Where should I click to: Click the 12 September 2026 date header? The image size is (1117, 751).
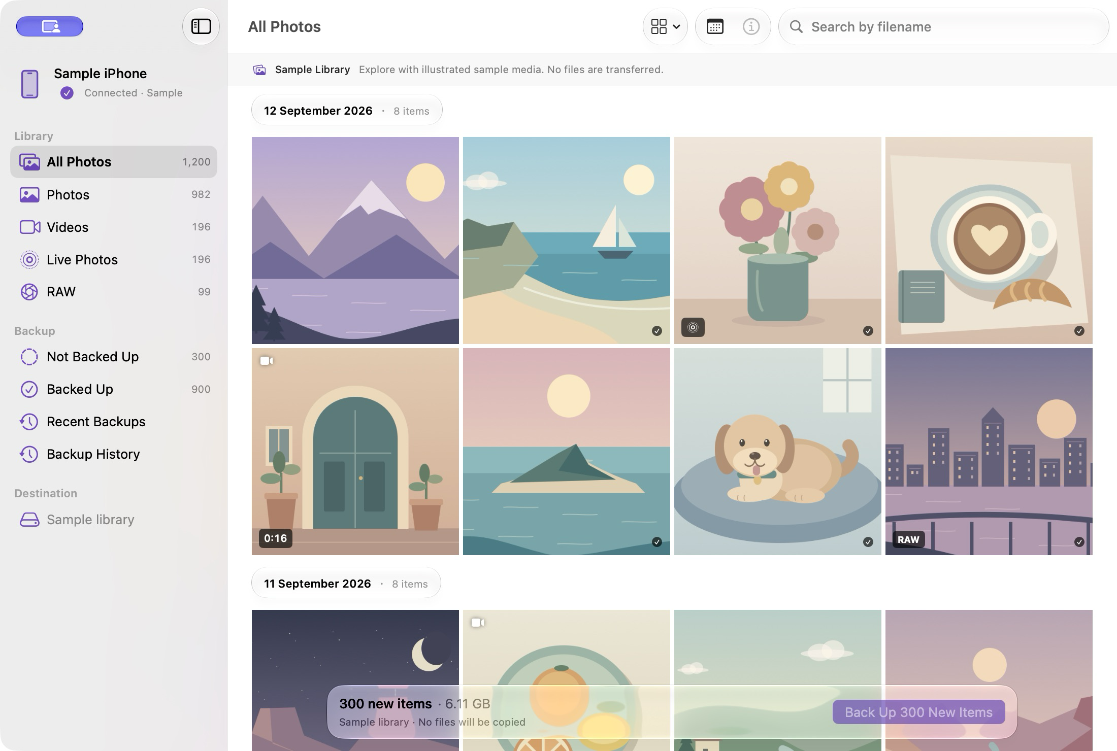click(347, 111)
